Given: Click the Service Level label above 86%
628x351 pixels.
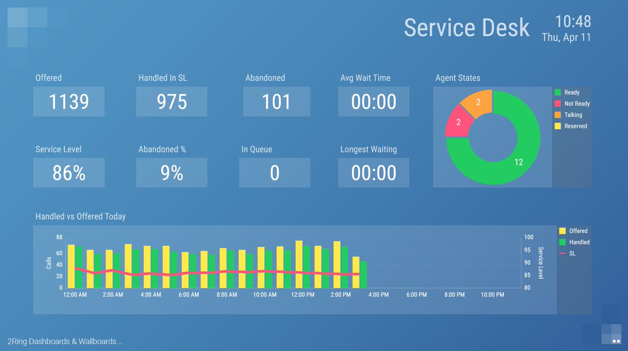Looking at the screenshot, I should coord(59,149).
